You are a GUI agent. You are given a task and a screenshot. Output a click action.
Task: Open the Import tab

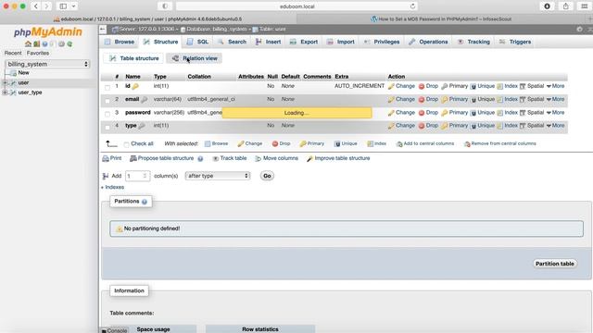pyautogui.click(x=341, y=42)
